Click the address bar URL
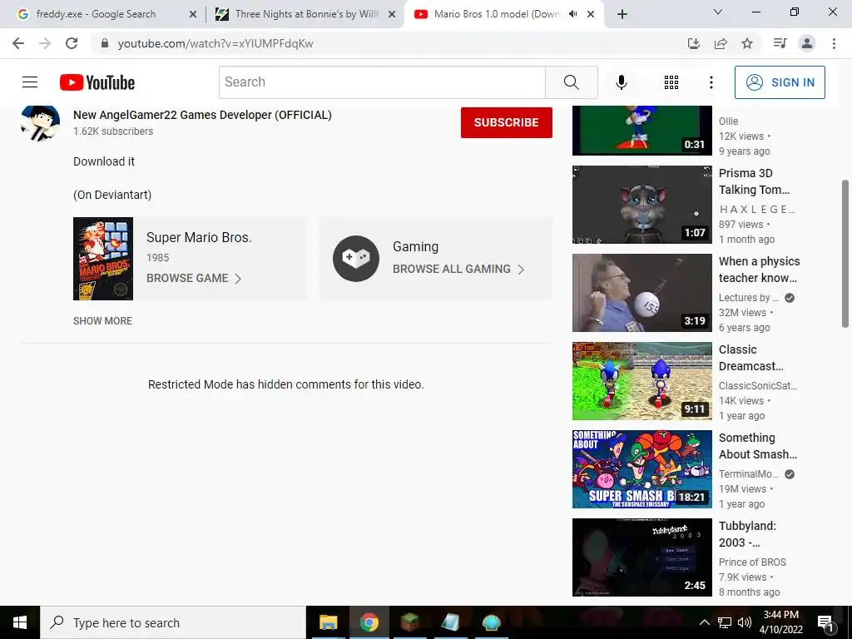 pyautogui.click(x=215, y=43)
